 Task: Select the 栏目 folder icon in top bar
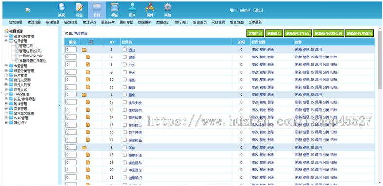97,7
